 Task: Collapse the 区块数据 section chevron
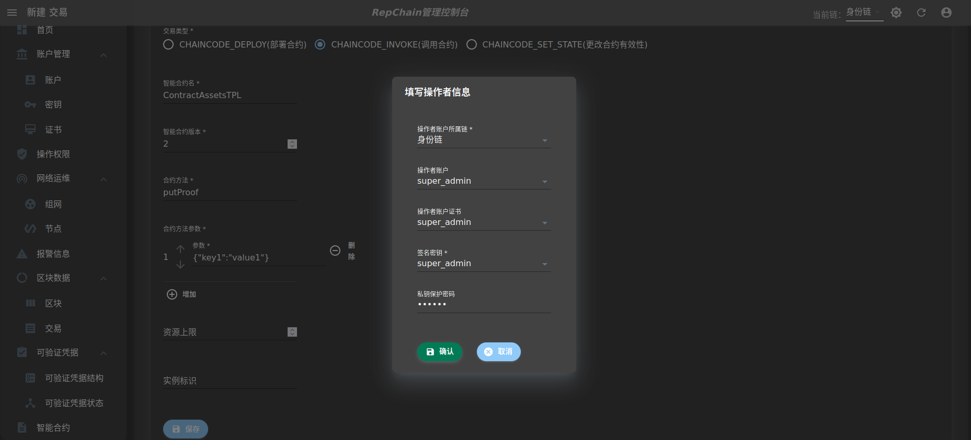(104, 278)
